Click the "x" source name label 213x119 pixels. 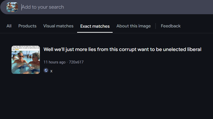(x=51, y=71)
